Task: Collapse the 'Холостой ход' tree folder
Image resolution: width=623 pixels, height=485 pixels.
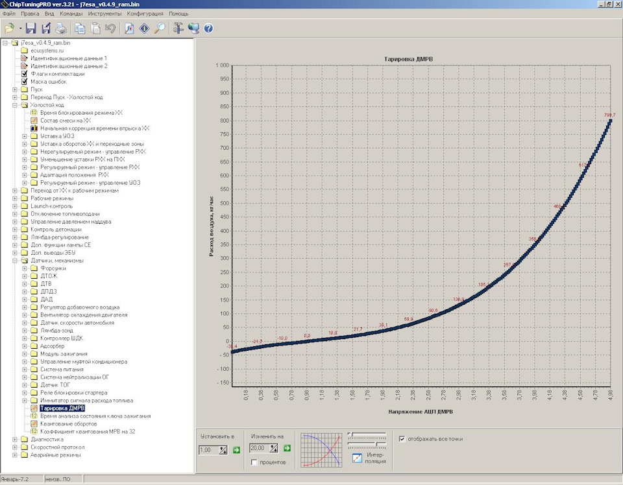Action: click(x=16, y=105)
